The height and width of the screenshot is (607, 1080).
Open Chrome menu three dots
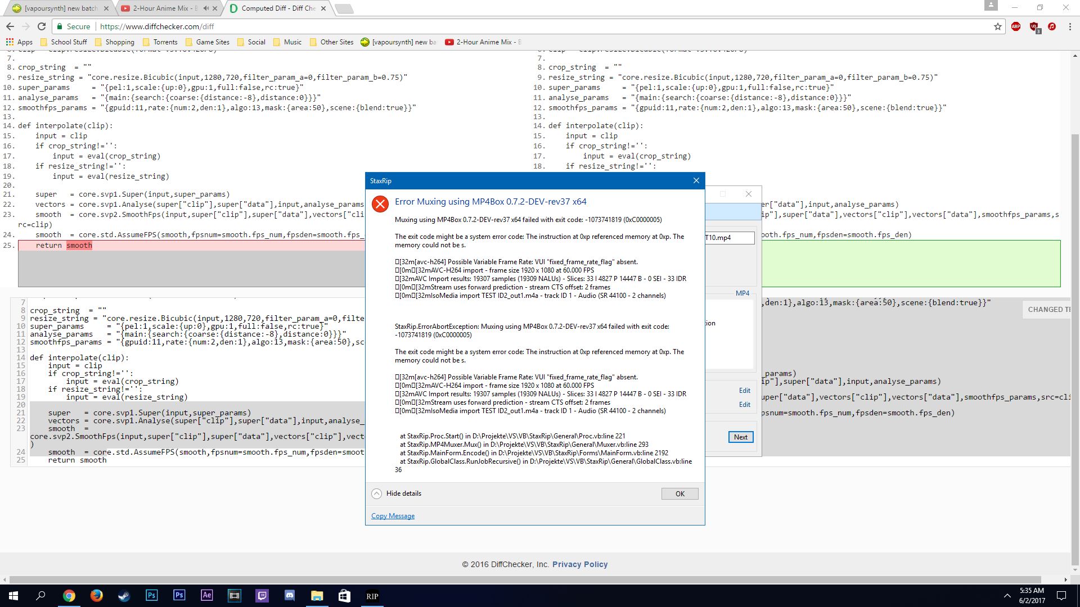[x=1070, y=26]
